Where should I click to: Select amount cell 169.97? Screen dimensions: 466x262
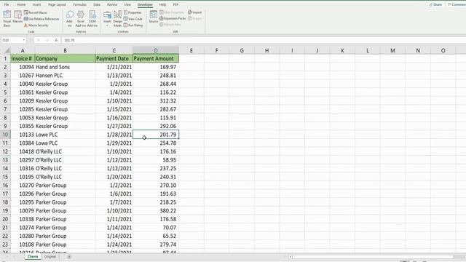click(x=156, y=67)
